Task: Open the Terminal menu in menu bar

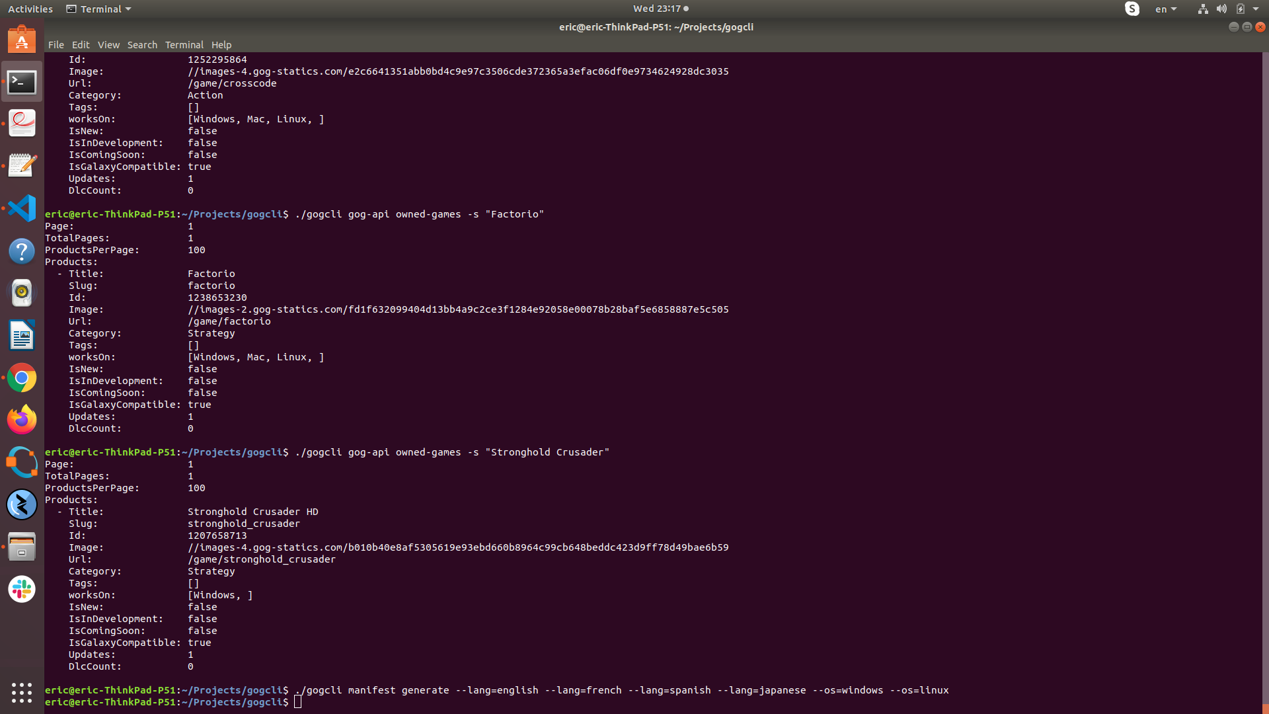Action: (184, 45)
